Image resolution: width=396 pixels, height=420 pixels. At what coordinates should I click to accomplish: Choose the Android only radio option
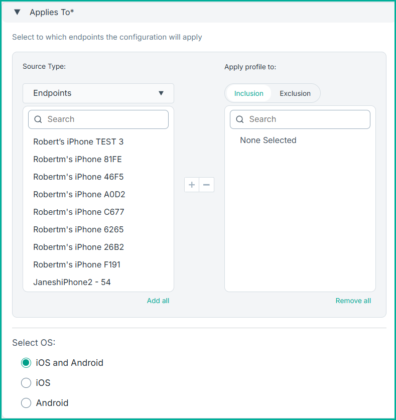point(26,403)
